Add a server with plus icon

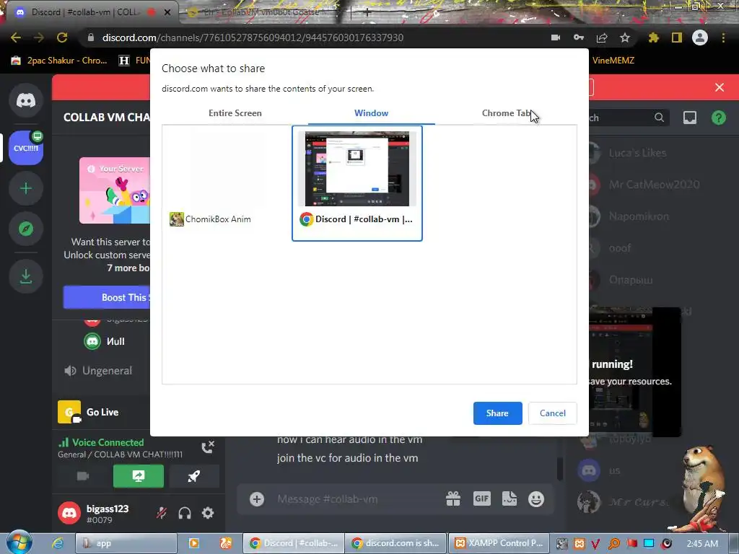click(26, 188)
